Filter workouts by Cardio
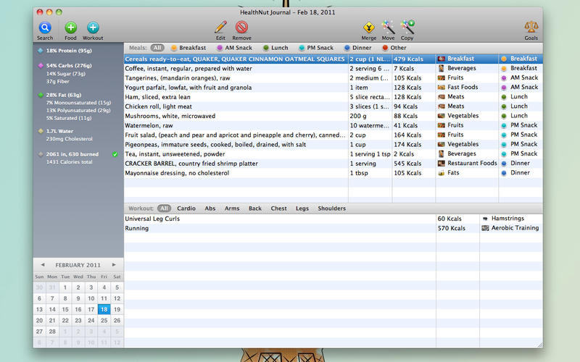Viewport: 580px width, 362px height. [x=186, y=209]
